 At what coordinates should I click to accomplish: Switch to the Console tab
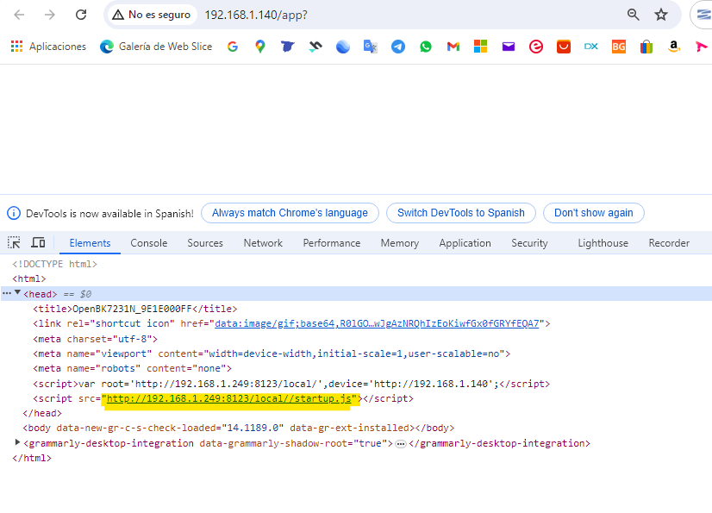click(149, 243)
